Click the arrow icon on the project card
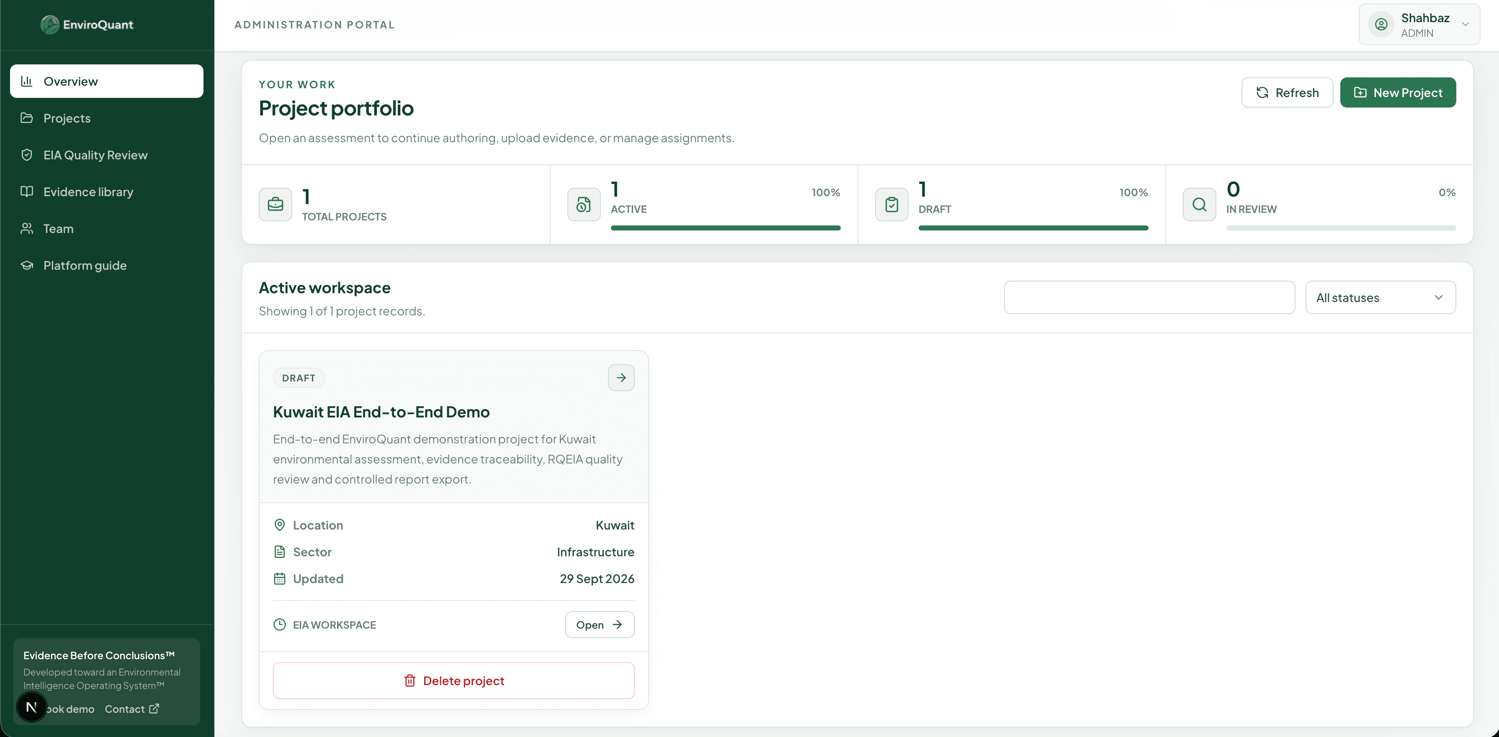Viewport: 1499px width, 737px height. coord(621,378)
